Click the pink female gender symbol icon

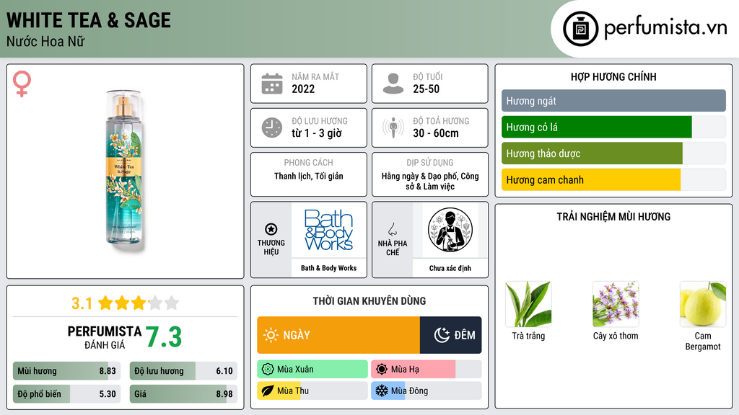[x=22, y=84]
